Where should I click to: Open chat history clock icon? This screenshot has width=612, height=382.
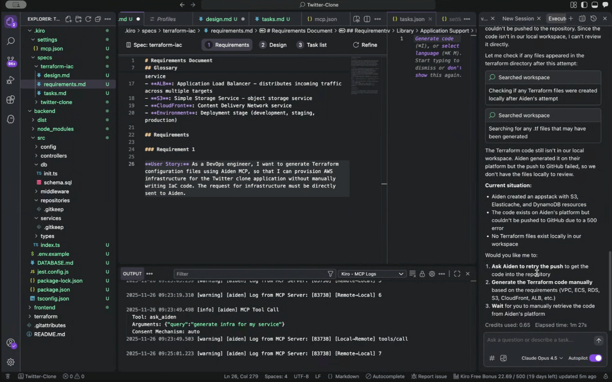[x=593, y=19]
